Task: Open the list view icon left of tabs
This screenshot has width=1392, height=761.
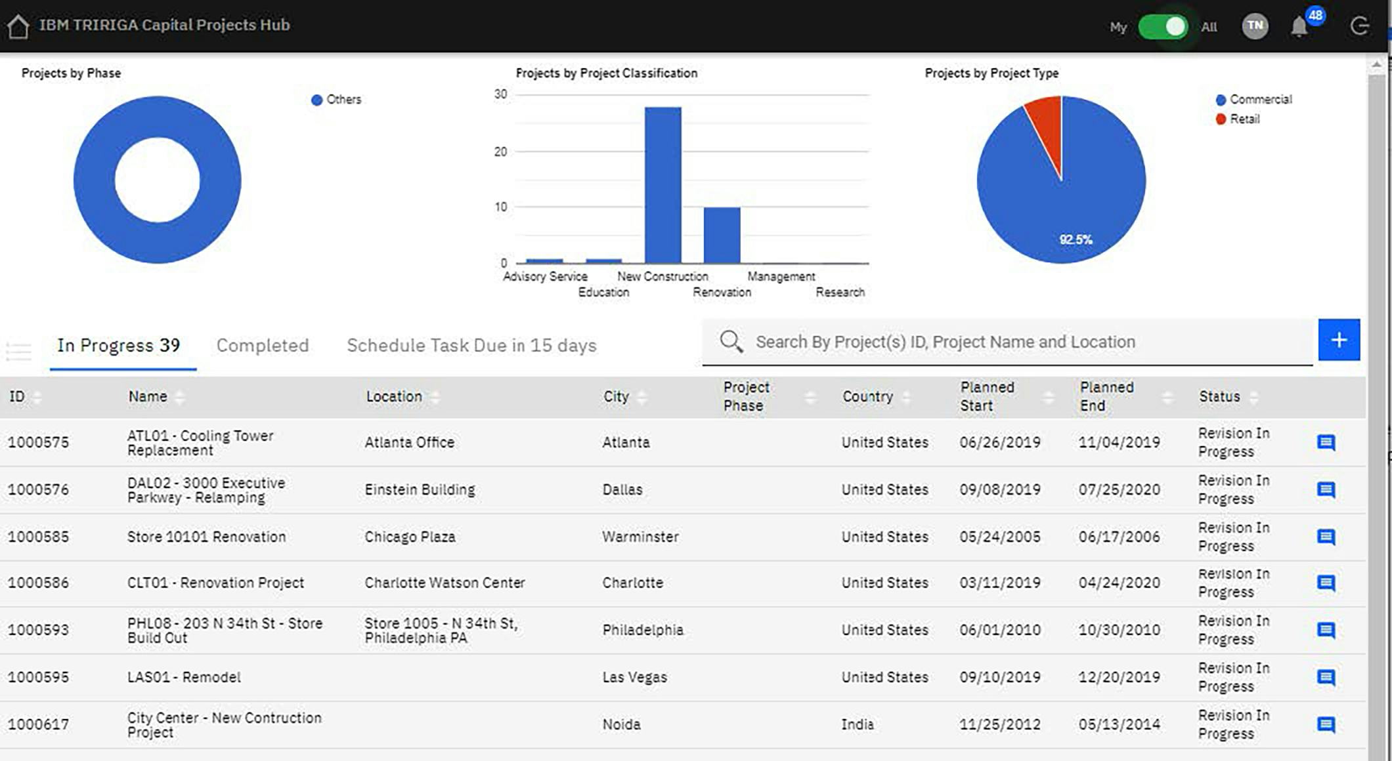Action: 19,351
